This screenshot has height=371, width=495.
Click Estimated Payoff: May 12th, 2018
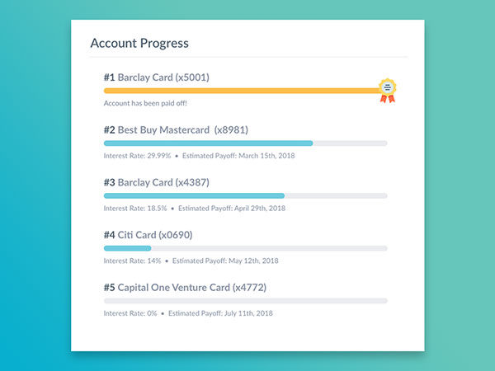pos(225,261)
